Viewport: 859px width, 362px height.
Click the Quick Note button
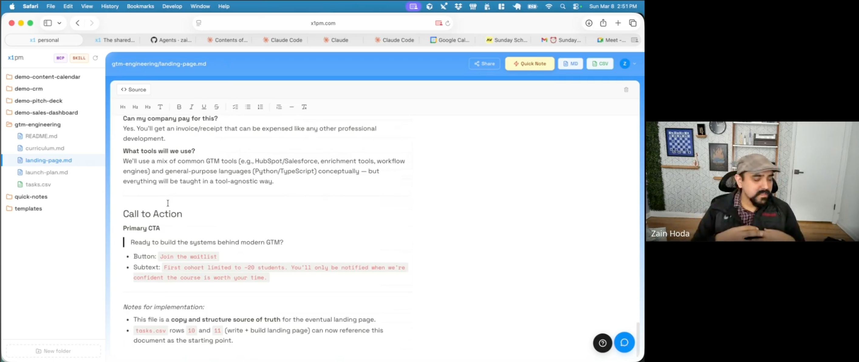tap(529, 64)
